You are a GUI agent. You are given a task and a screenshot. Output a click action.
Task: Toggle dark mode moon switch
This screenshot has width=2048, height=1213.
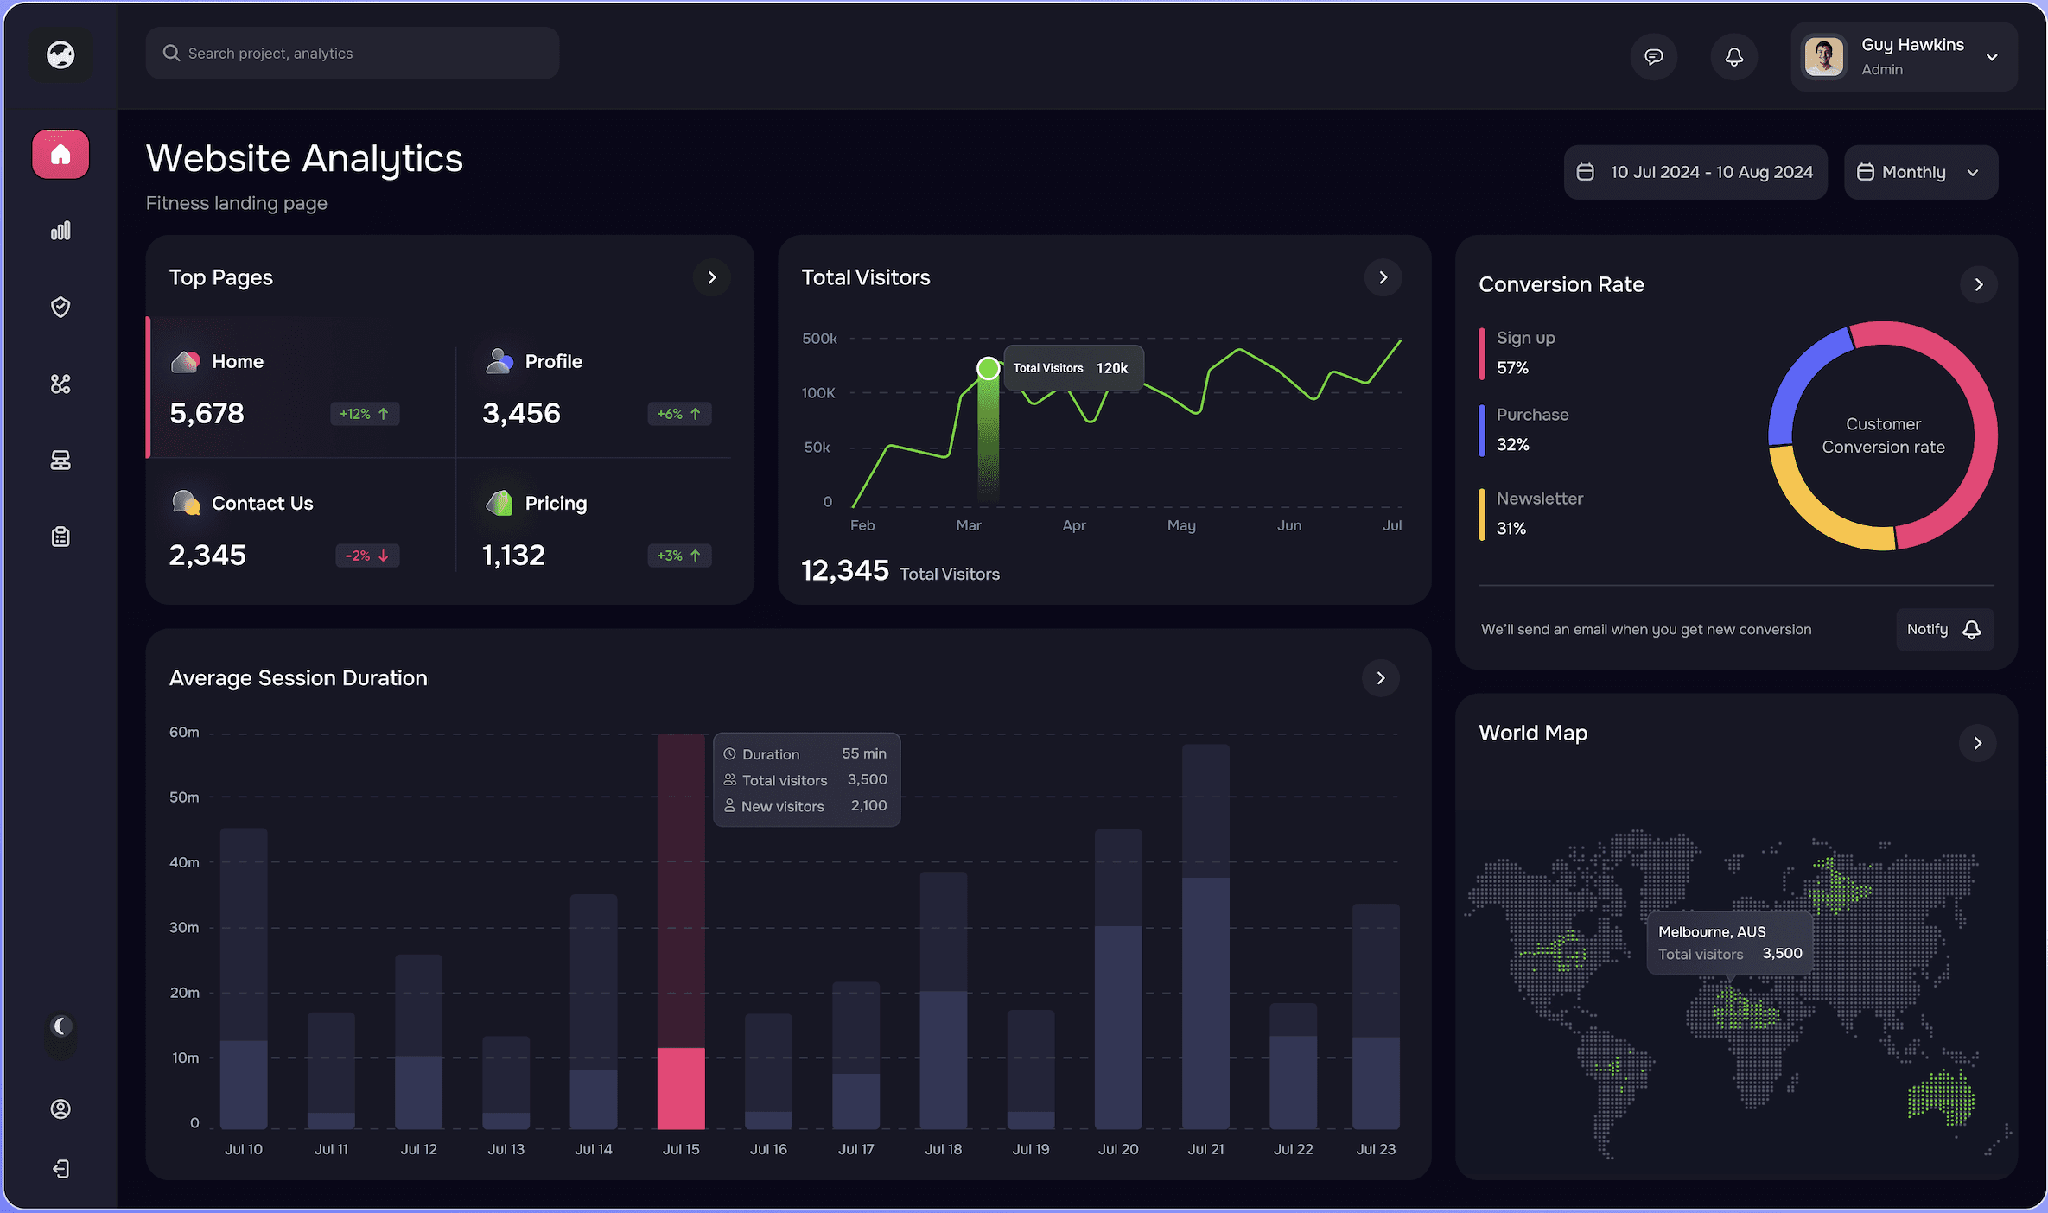[60, 1026]
